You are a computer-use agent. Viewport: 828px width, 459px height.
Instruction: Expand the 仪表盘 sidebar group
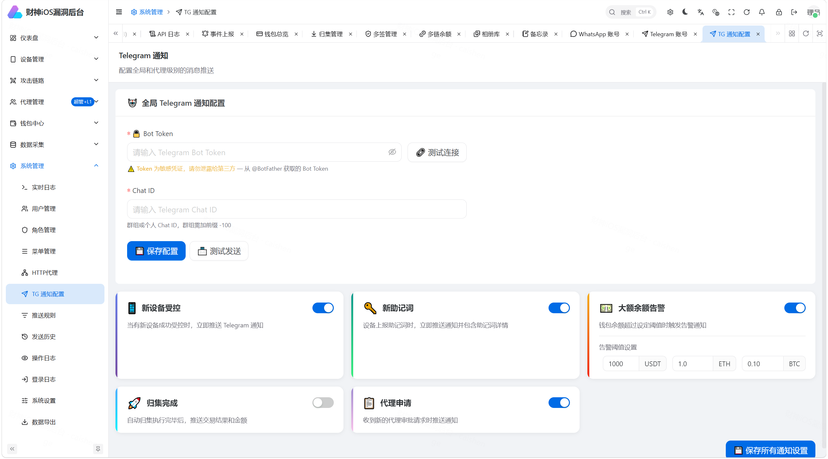pos(55,38)
